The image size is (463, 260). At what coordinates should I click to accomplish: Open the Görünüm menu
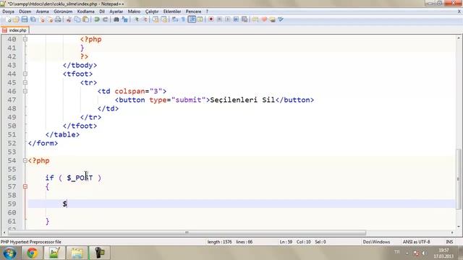(x=63, y=12)
